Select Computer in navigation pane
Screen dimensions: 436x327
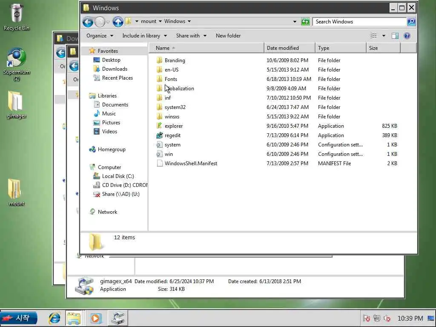109,167
